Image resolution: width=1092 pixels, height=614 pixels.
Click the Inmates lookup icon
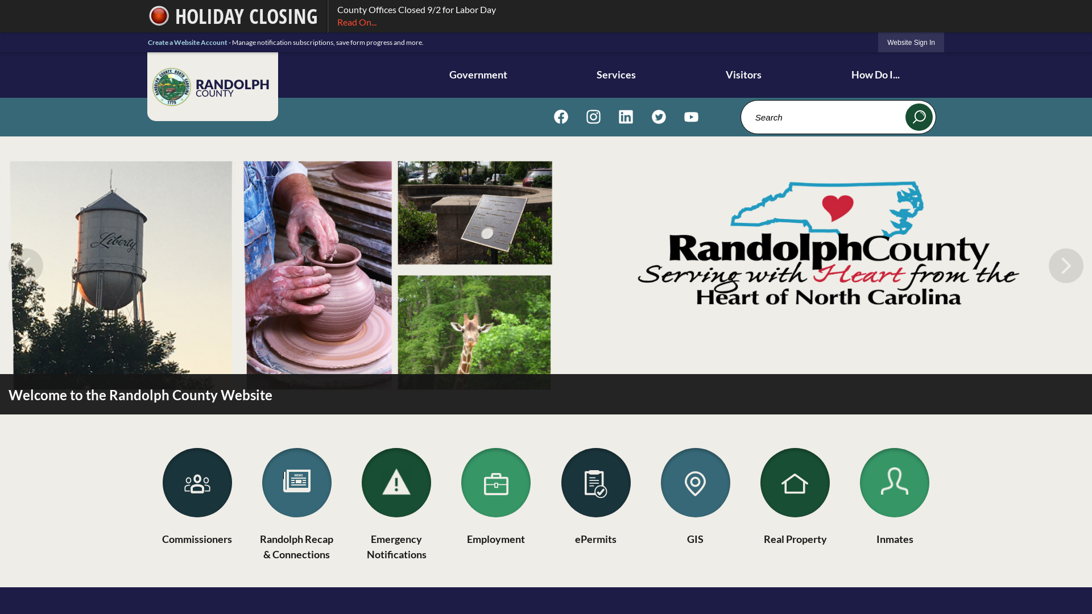point(895,483)
